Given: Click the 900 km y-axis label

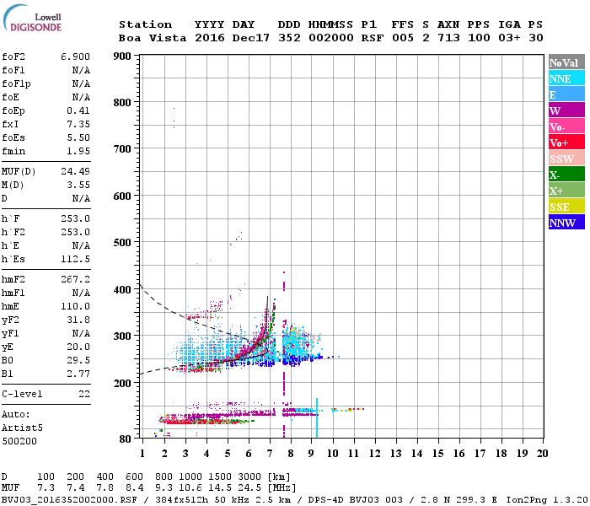Looking at the screenshot, I should pos(122,57).
